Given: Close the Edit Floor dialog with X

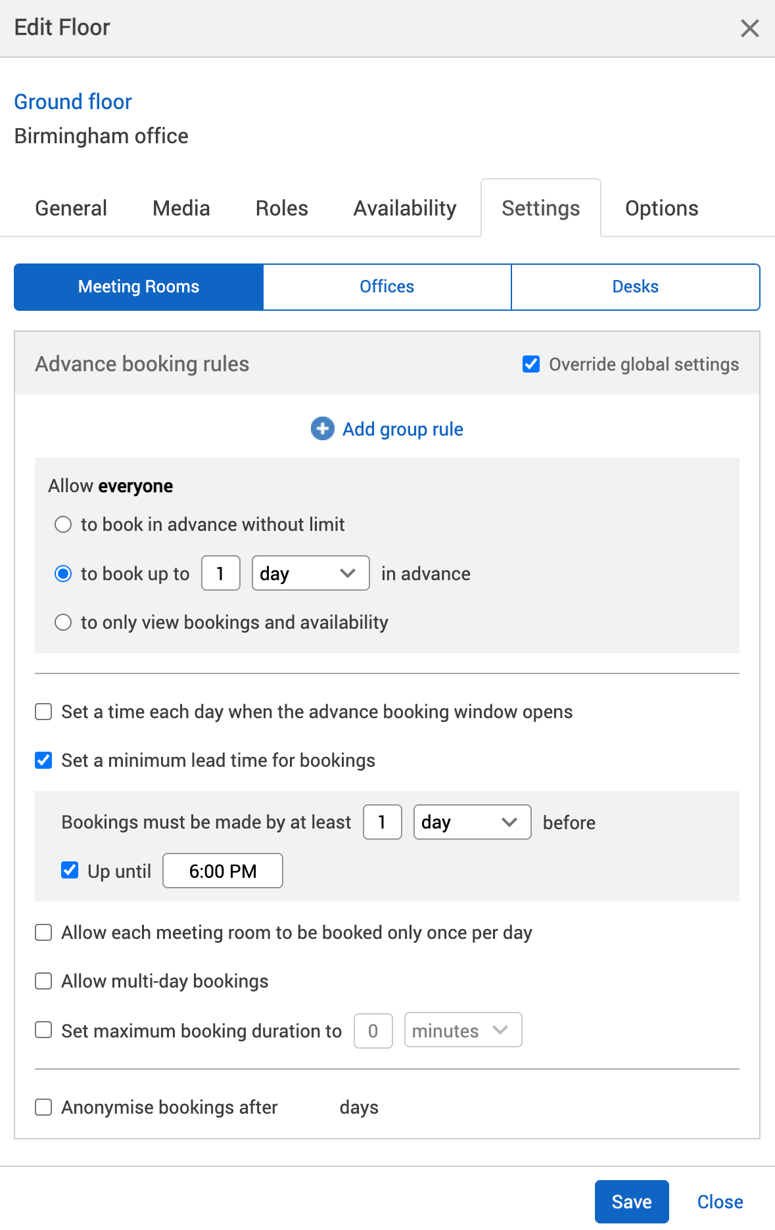Looking at the screenshot, I should pyautogui.click(x=749, y=28).
